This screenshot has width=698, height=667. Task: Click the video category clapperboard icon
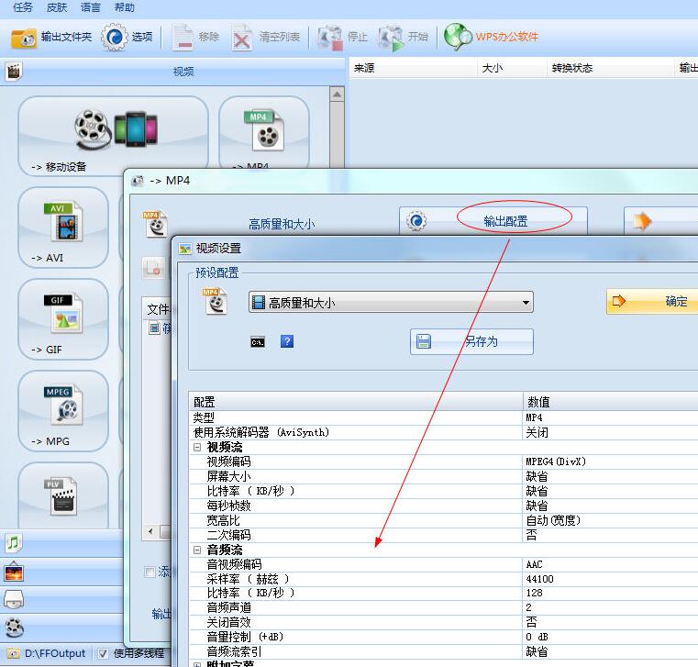pyautogui.click(x=14, y=72)
